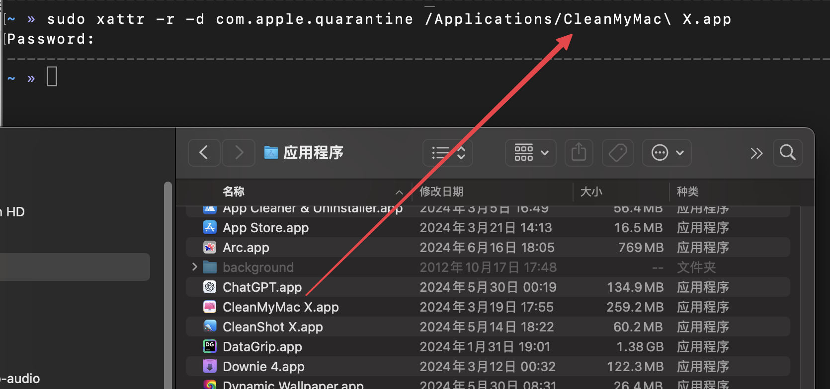
Task: Select Downie 4.app icon
Action: coord(210,366)
